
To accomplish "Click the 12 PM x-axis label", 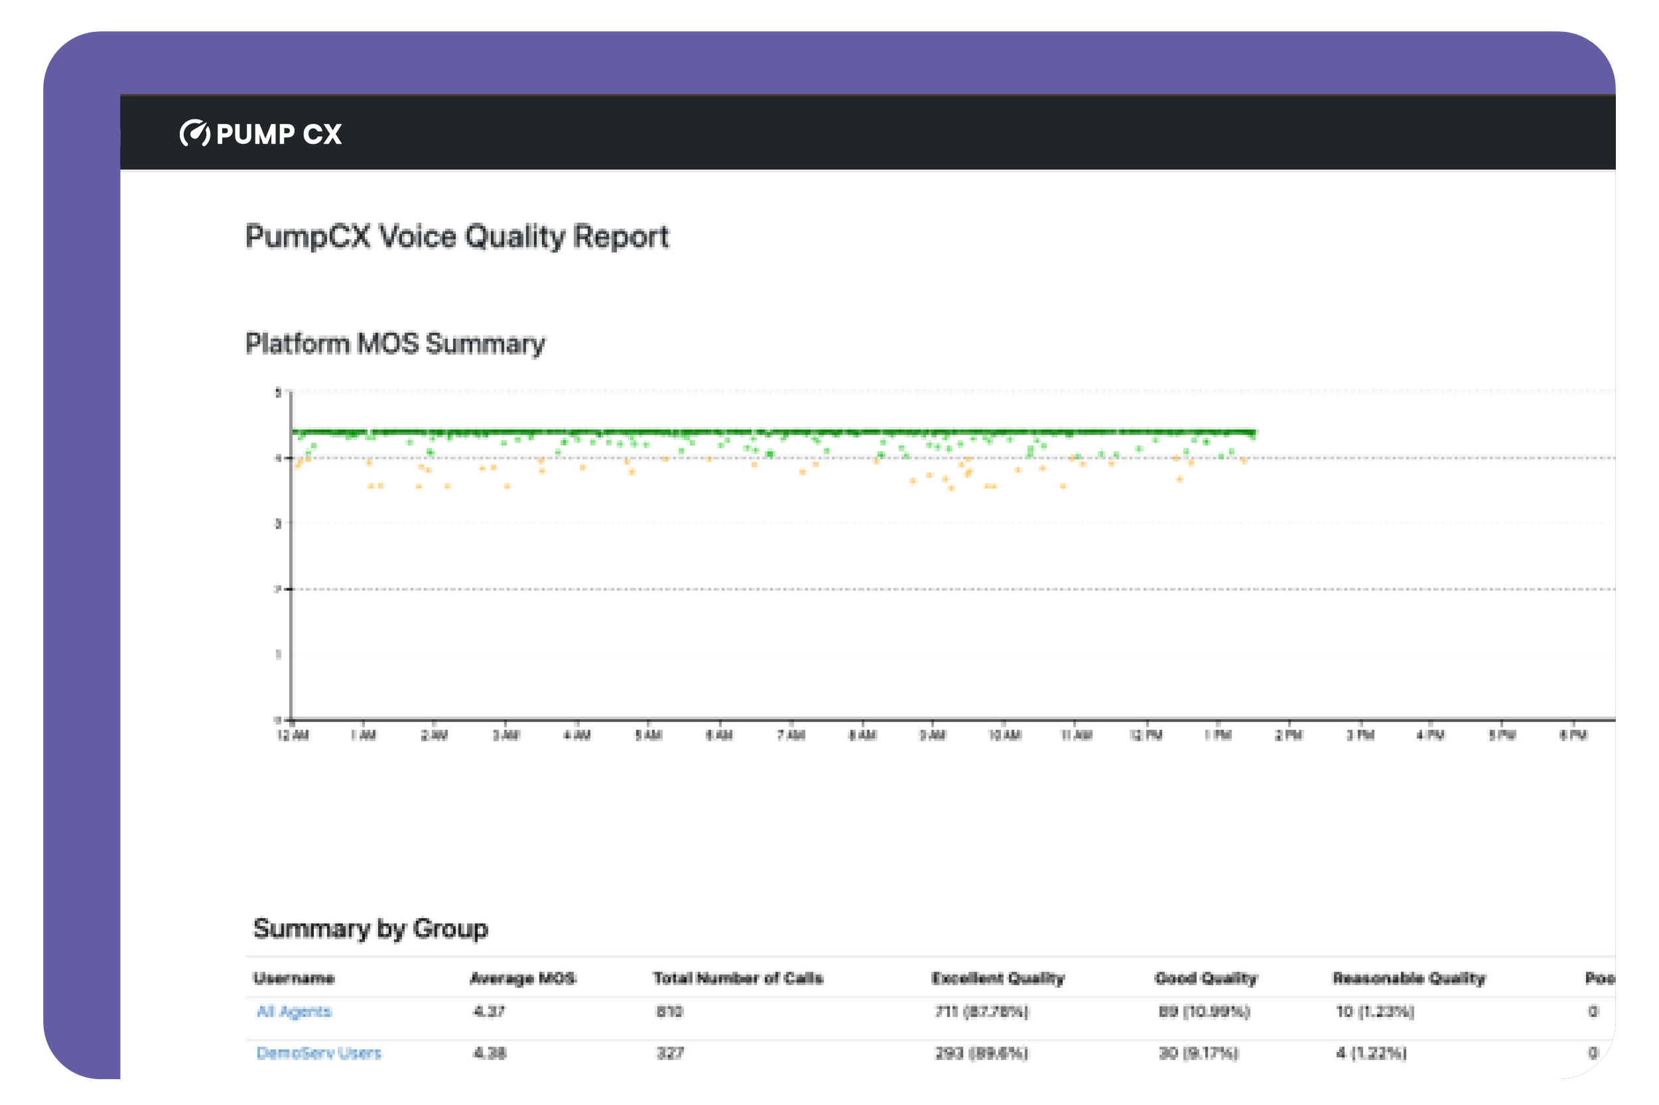I will (x=1146, y=736).
